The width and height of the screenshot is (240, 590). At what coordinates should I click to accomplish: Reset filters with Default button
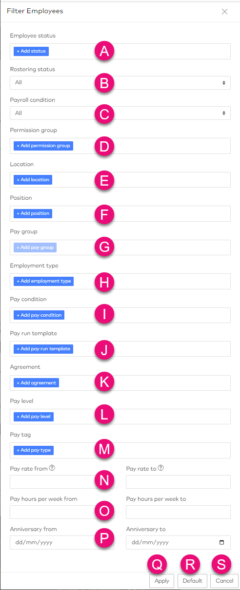193,581
